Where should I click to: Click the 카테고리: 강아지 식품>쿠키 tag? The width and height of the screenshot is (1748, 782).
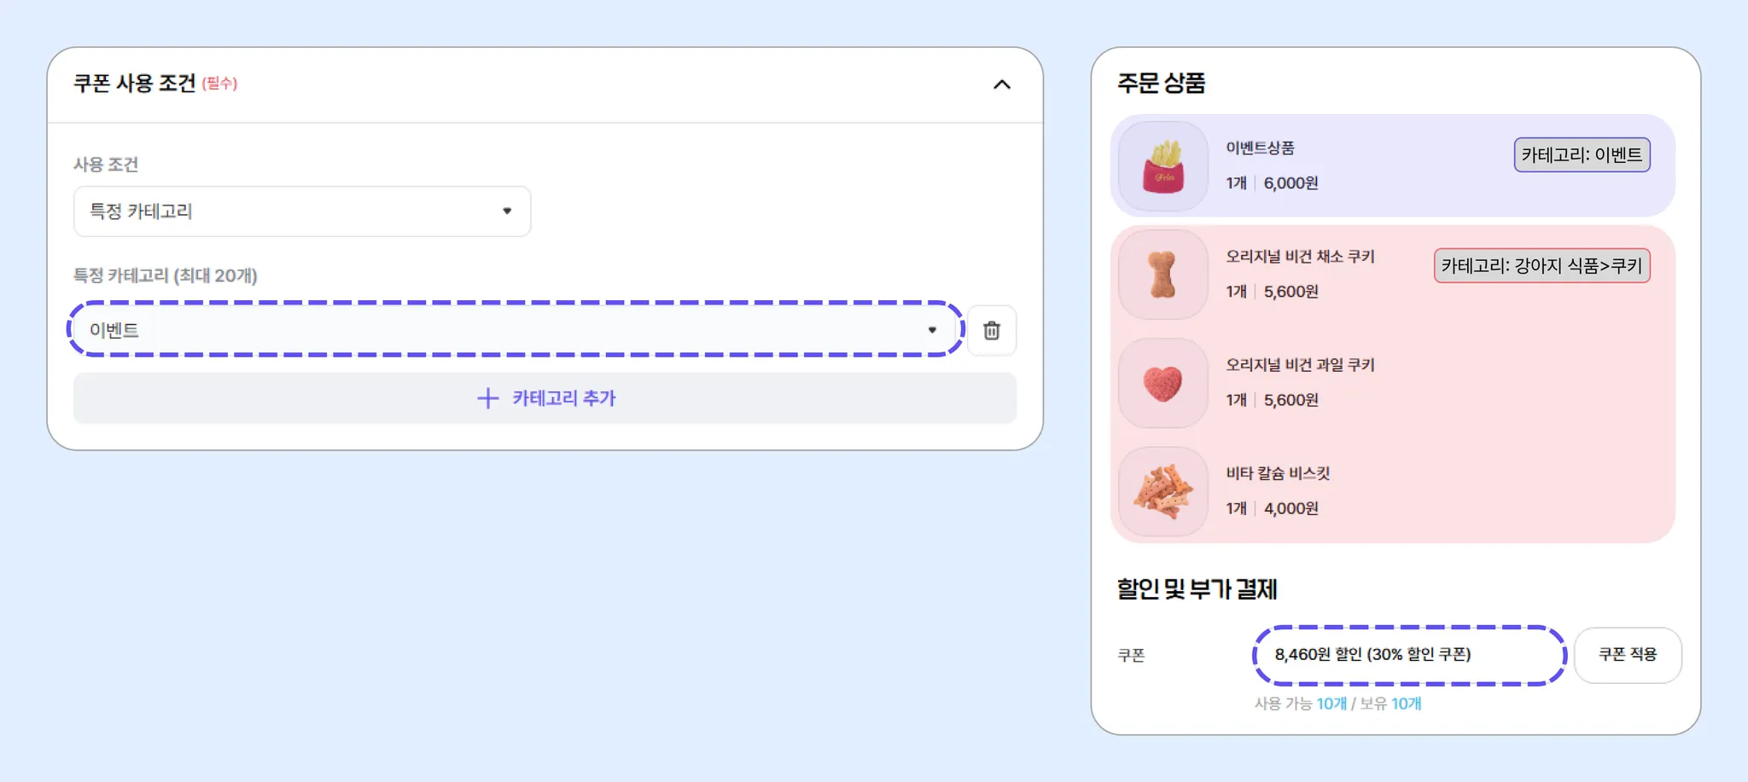pyautogui.click(x=1541, y=266)
